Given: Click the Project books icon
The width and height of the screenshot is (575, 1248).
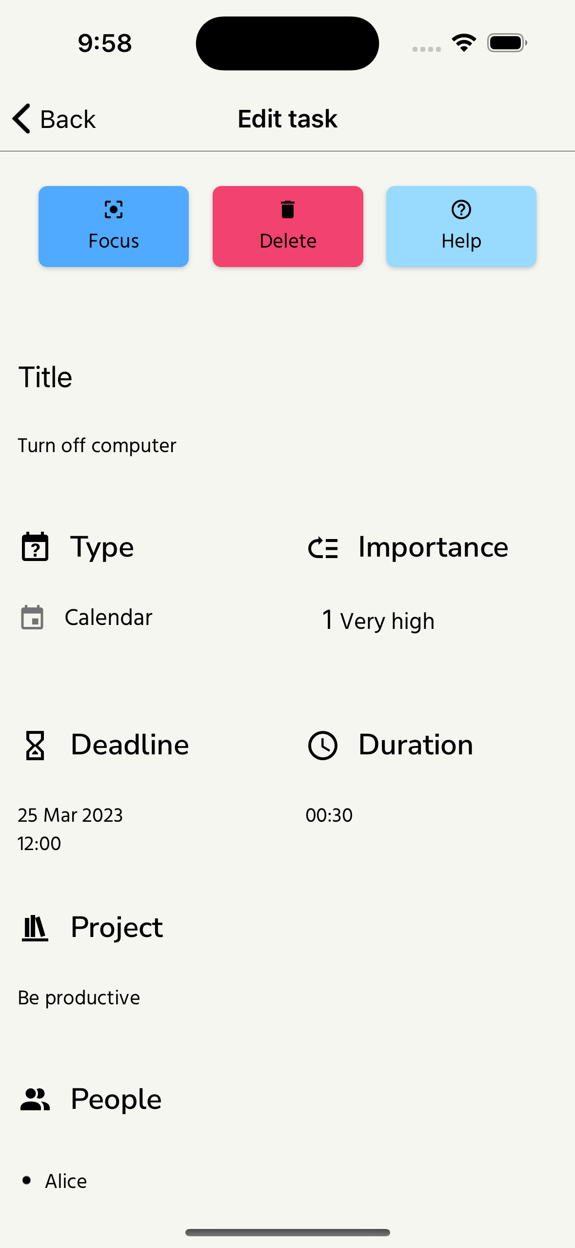Looking at the screenshot, I should [35, 928].
